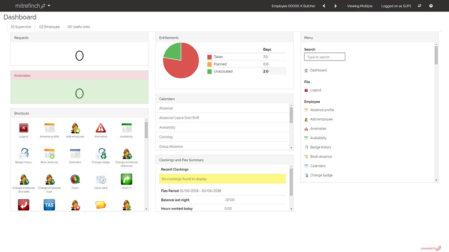This screenshot has width=449, height=252.
Task: Click the green Unallocated legend swatch
Action: point(209,71)
